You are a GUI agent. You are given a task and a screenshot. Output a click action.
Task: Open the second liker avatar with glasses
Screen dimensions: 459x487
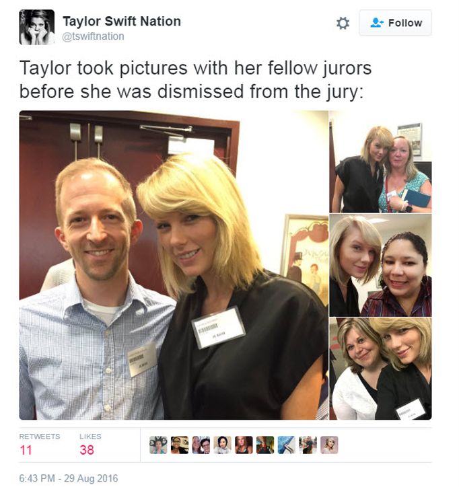click(x=180, y=445)
